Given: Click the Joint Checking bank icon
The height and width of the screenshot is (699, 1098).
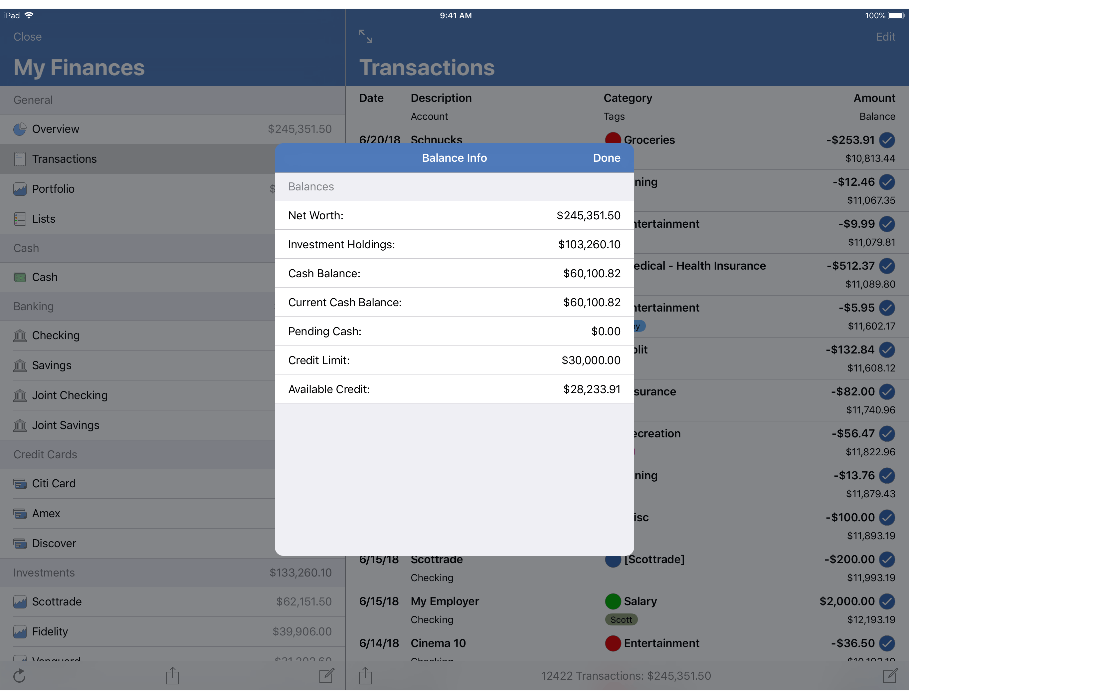Looking at the screenshot, I should [20, 395].
